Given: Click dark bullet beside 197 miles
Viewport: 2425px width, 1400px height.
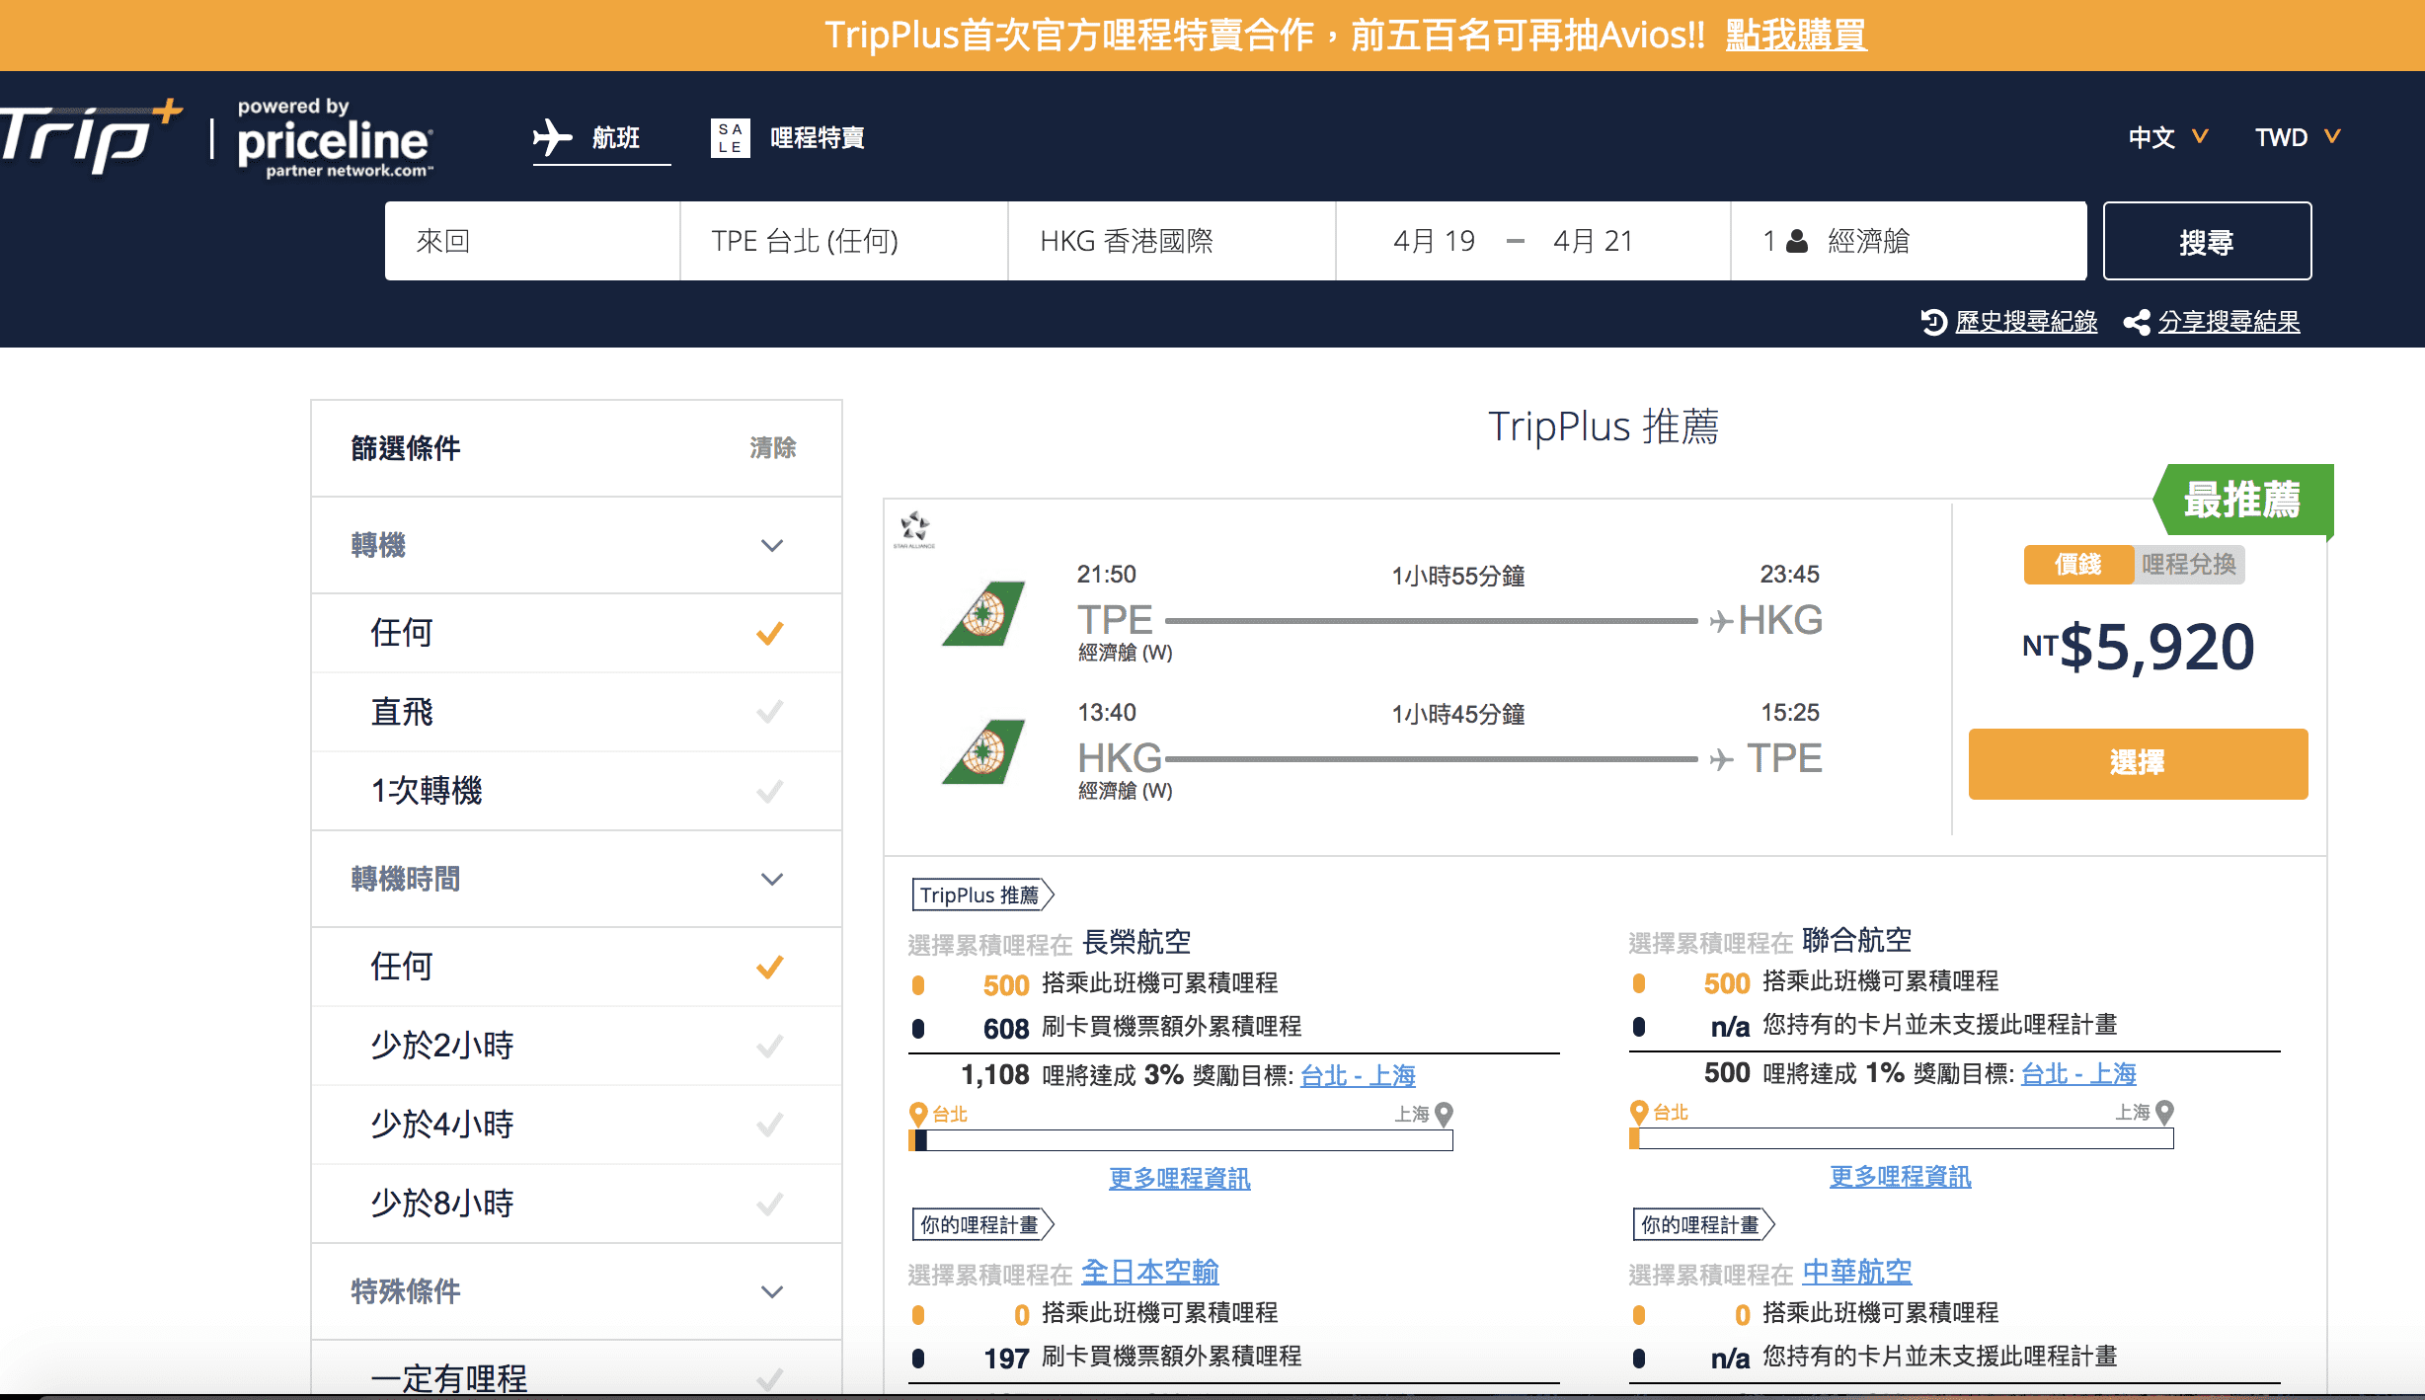Looking at the screenshot, I should pyautogui.click(x=918, y=1358).
